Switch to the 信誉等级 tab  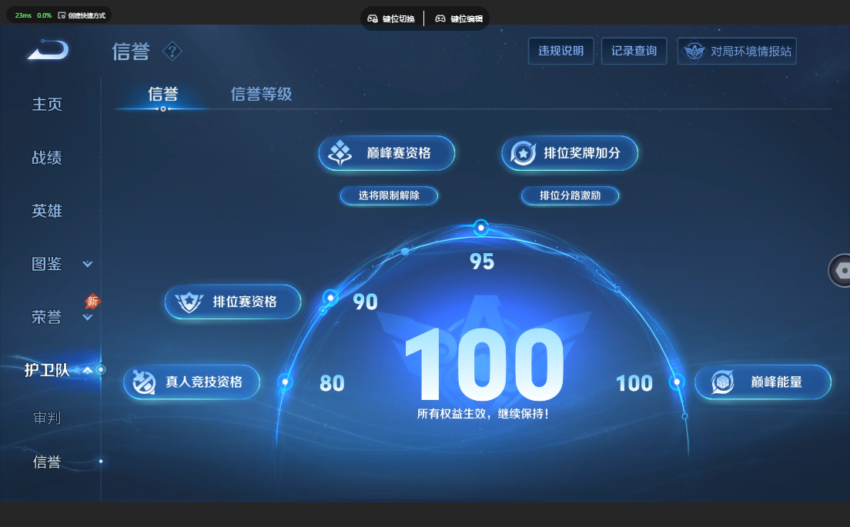pos(261,94)
